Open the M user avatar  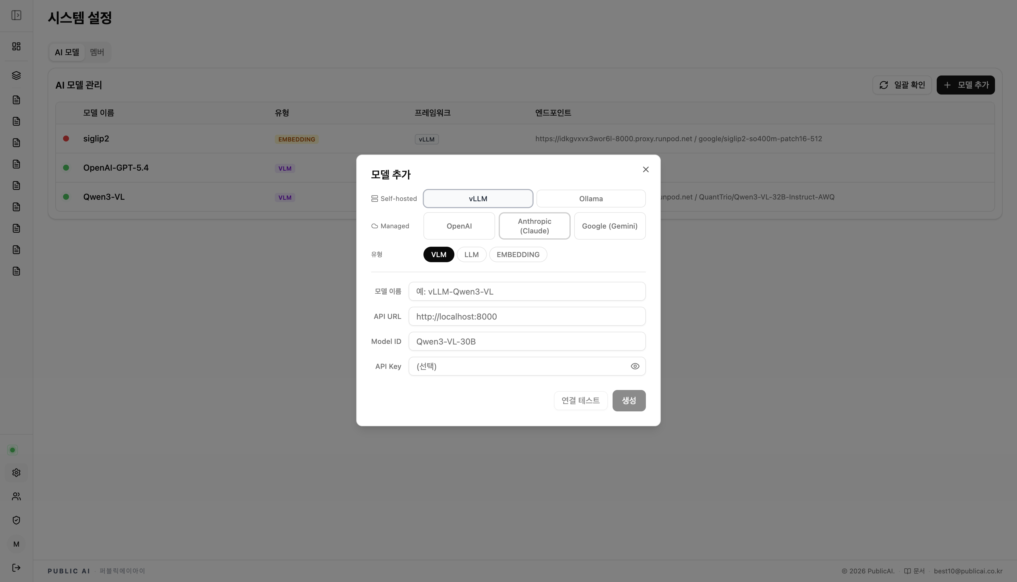(x=16, y=544)
